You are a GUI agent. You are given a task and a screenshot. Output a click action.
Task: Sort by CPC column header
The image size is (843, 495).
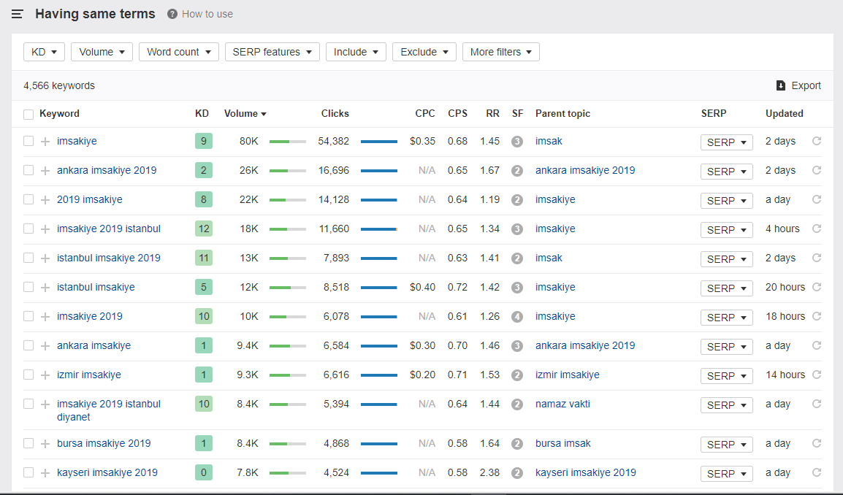424,113
